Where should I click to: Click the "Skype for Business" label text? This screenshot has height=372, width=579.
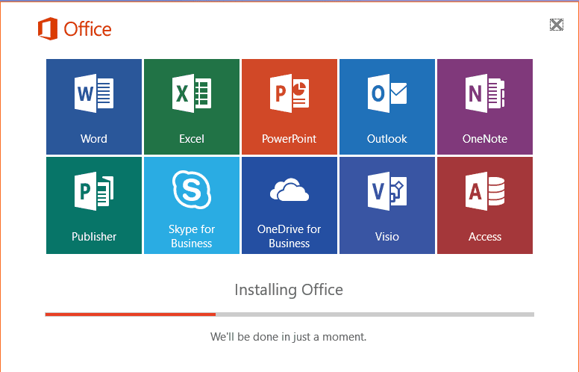point(192,236)
